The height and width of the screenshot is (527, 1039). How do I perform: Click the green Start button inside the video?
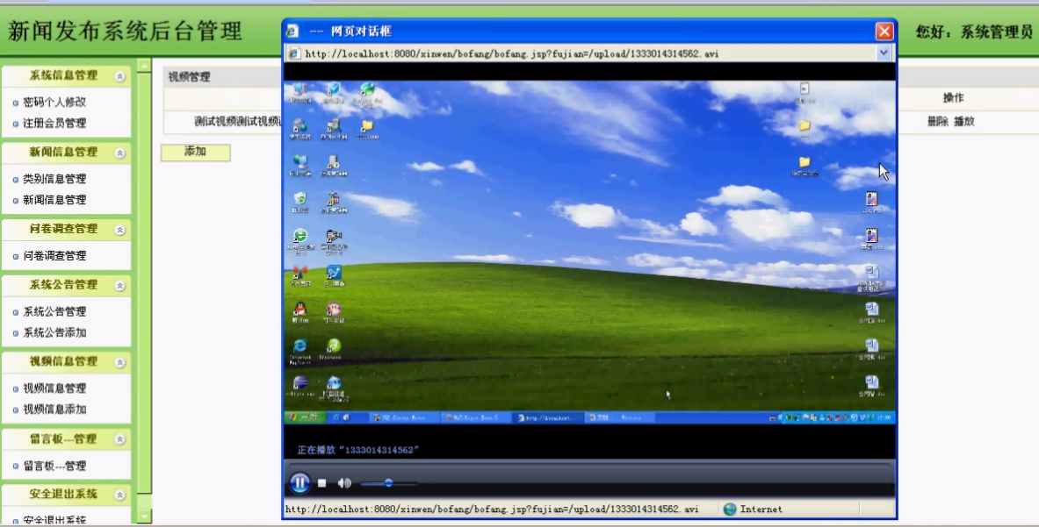[303, 417]
